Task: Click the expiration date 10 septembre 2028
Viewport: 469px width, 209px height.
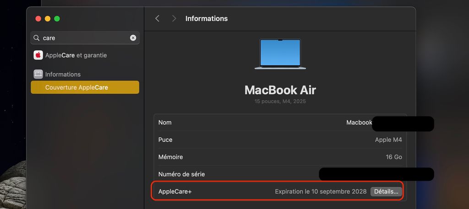Action: click(321, 192)
